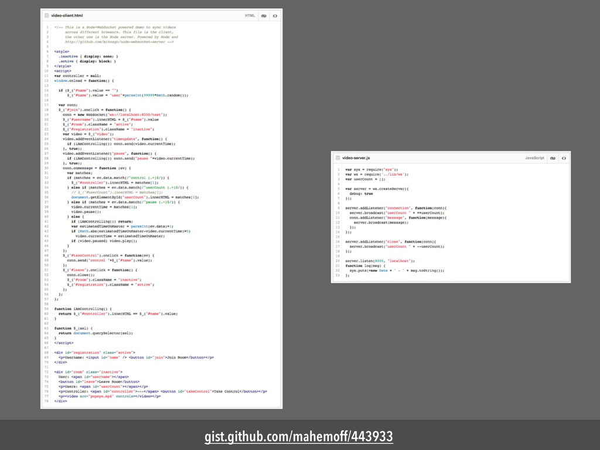Click the 'debug: true' line
Viewport: 600px width, 450px height.
[361, 193]
